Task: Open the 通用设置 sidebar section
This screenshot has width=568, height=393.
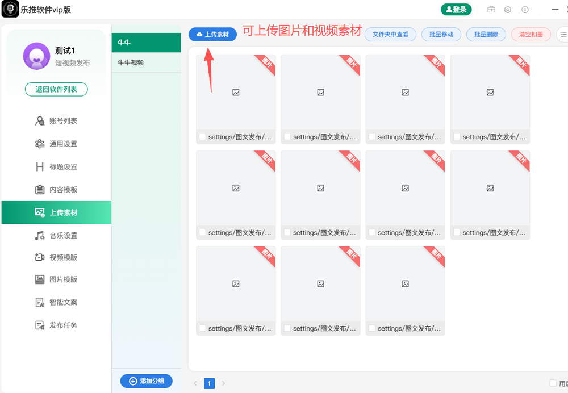Action: (x=64, y=143)
